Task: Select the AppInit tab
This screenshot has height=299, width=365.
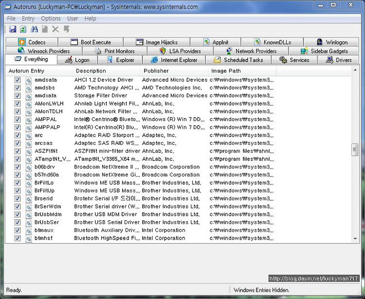Action: [216, 42]
